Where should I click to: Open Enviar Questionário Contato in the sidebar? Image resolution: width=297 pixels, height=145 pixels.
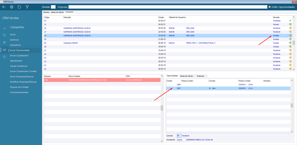tap(23, 71)
